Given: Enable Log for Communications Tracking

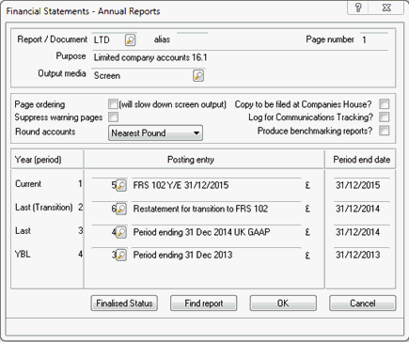Looking at the screenshot, I should [x=385, y=117].
